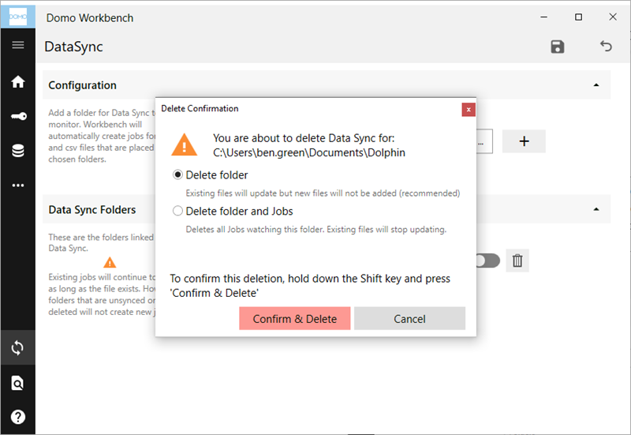Open the Accounts key icon
Viewport: 631px width, 435px height.
[18, 116]
